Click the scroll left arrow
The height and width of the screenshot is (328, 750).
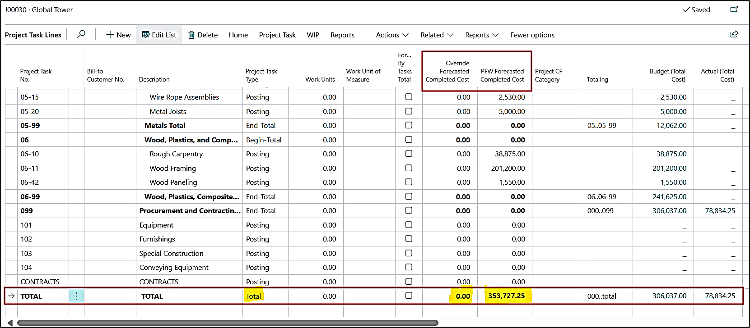[x=10, y=323]
